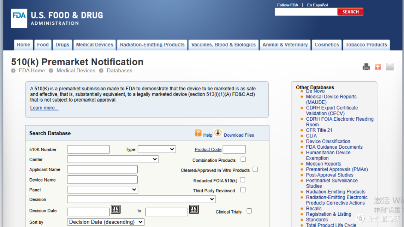The height and width of the screenshot is (227, 404).
Task: Click the Device Name input field
Action: pyautogui.click(x=102, y=180)
